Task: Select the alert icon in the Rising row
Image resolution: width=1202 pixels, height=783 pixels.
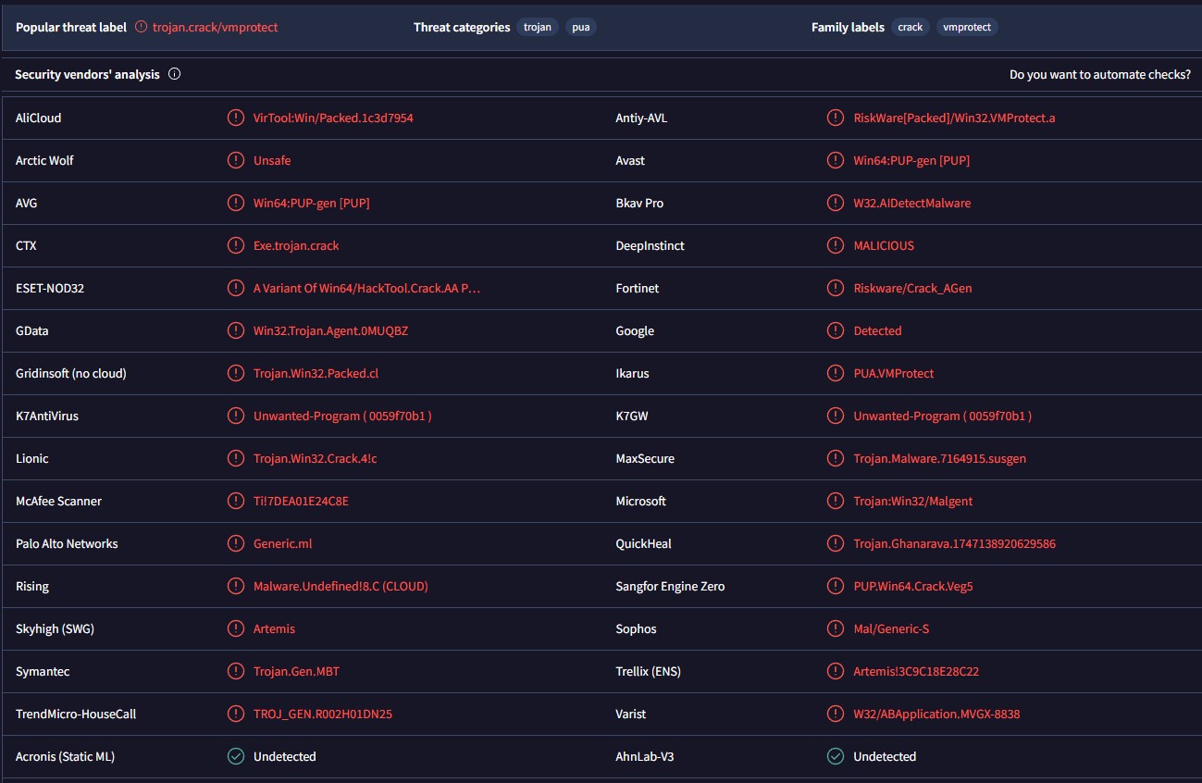Action: (x=236, y=586)
